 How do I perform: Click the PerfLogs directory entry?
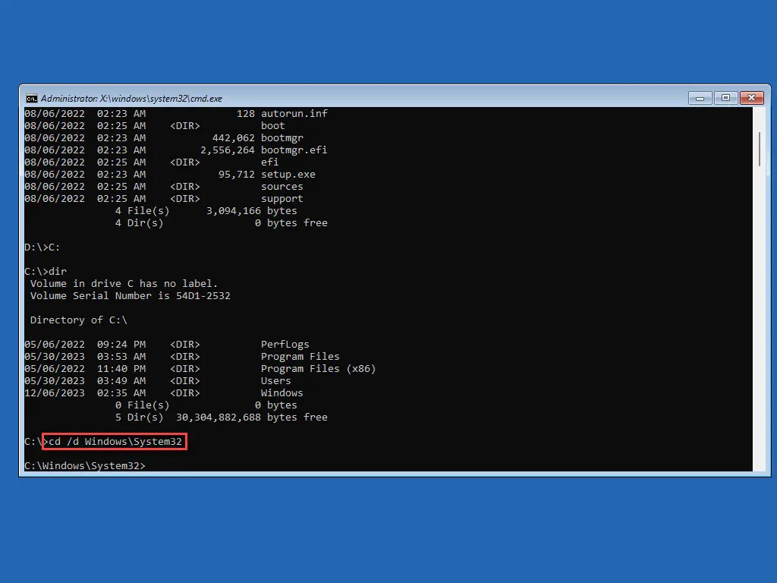tap(285, 344)
